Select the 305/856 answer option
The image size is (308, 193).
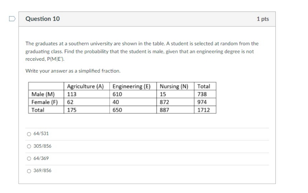pos(29,146)
